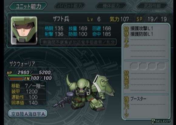
Task: Click the spirit command list bar
Action: click(x=78, y=42)
